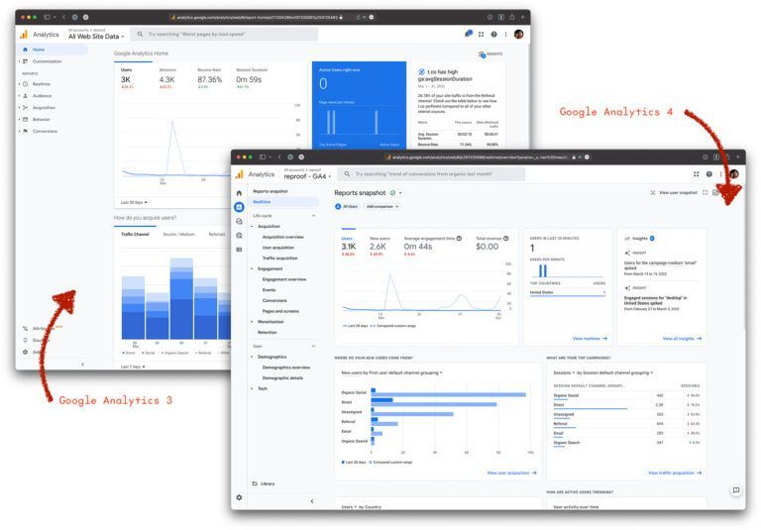Open New users by First user channel dropdown
The height and width of the screenshot is (530, 761).
pos(392,372)
